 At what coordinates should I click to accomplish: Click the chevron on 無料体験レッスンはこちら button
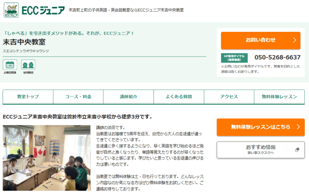pyautogui.click(x=298, y=127)
